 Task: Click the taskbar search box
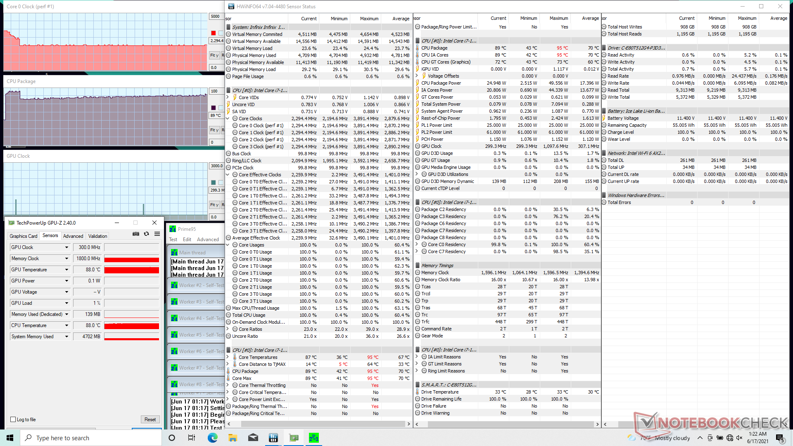(x=91, y=438)
